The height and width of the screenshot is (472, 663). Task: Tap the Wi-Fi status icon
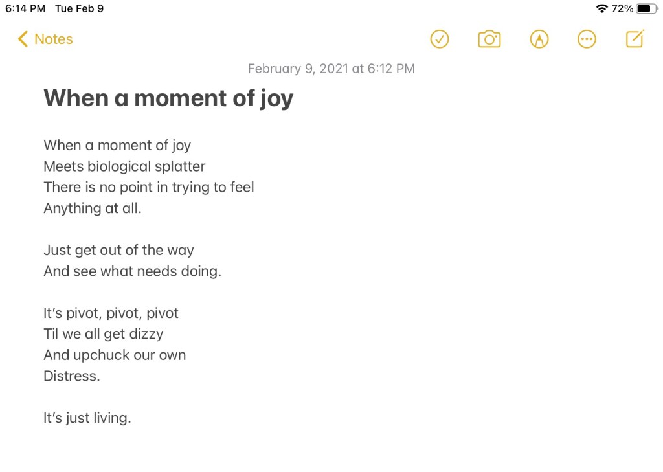point(602,8)
